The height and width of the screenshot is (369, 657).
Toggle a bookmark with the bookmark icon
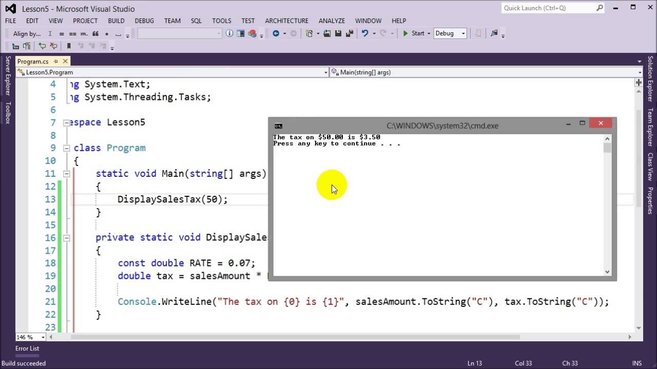pyautogui.click(x=69, y=46)
